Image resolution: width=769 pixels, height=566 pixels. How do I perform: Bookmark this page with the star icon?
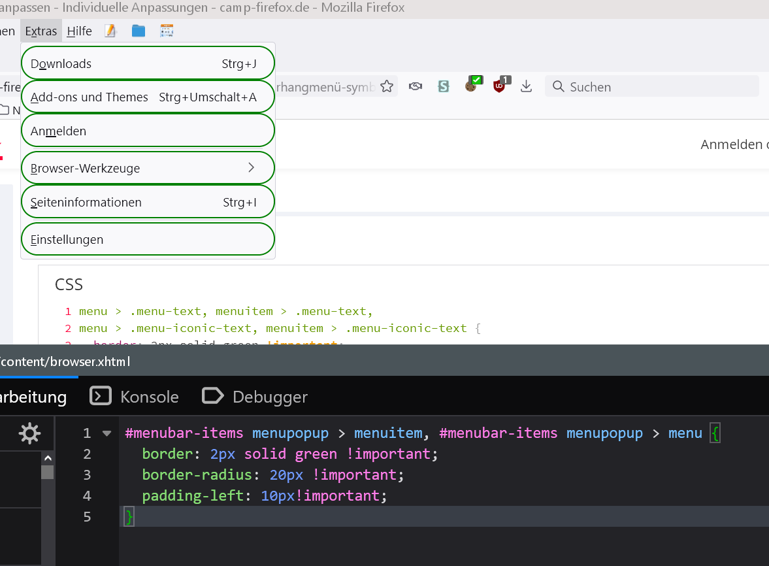pos(387,86)
